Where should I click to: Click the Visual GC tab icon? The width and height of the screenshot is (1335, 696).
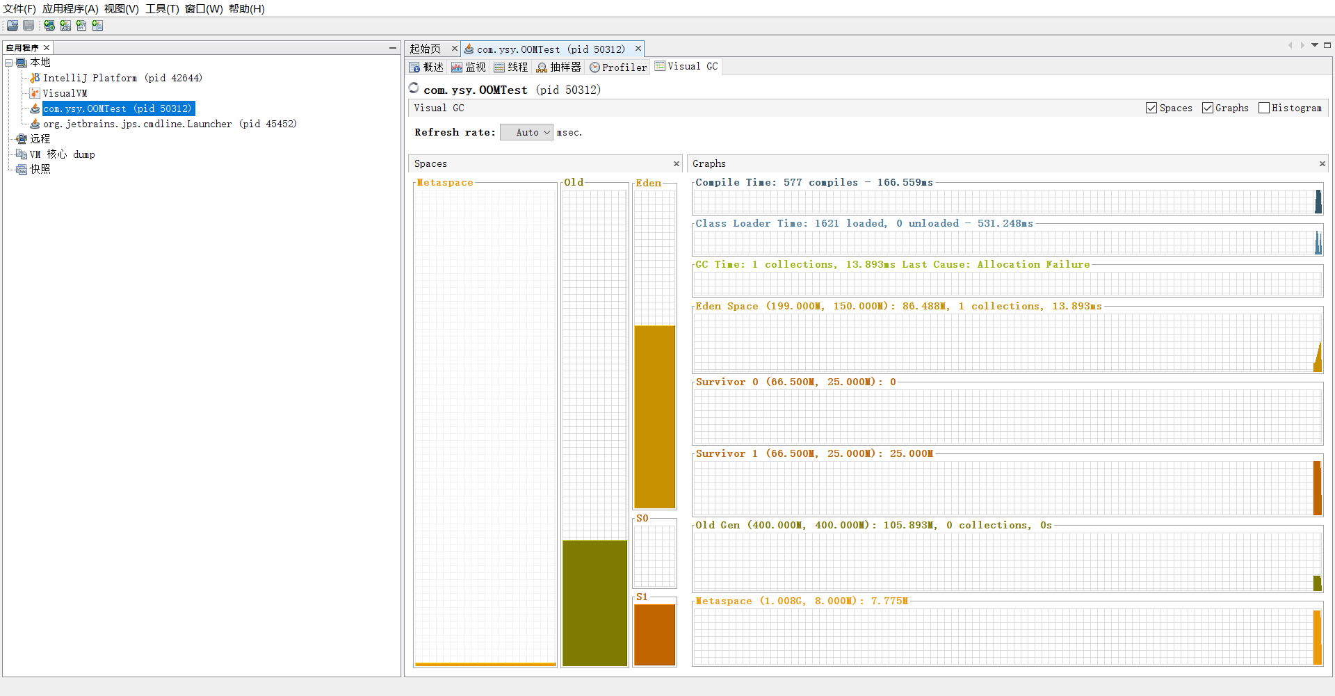660,66
